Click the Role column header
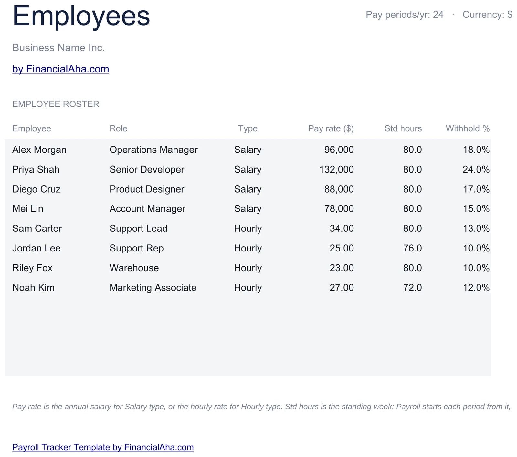 118,128
